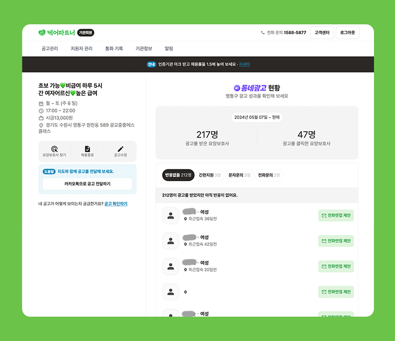Image resolution: width=395 pixels, height=341 pixels.
Task: Click location pin beside 최근접속 36일전
Action: tap(185, 219)
